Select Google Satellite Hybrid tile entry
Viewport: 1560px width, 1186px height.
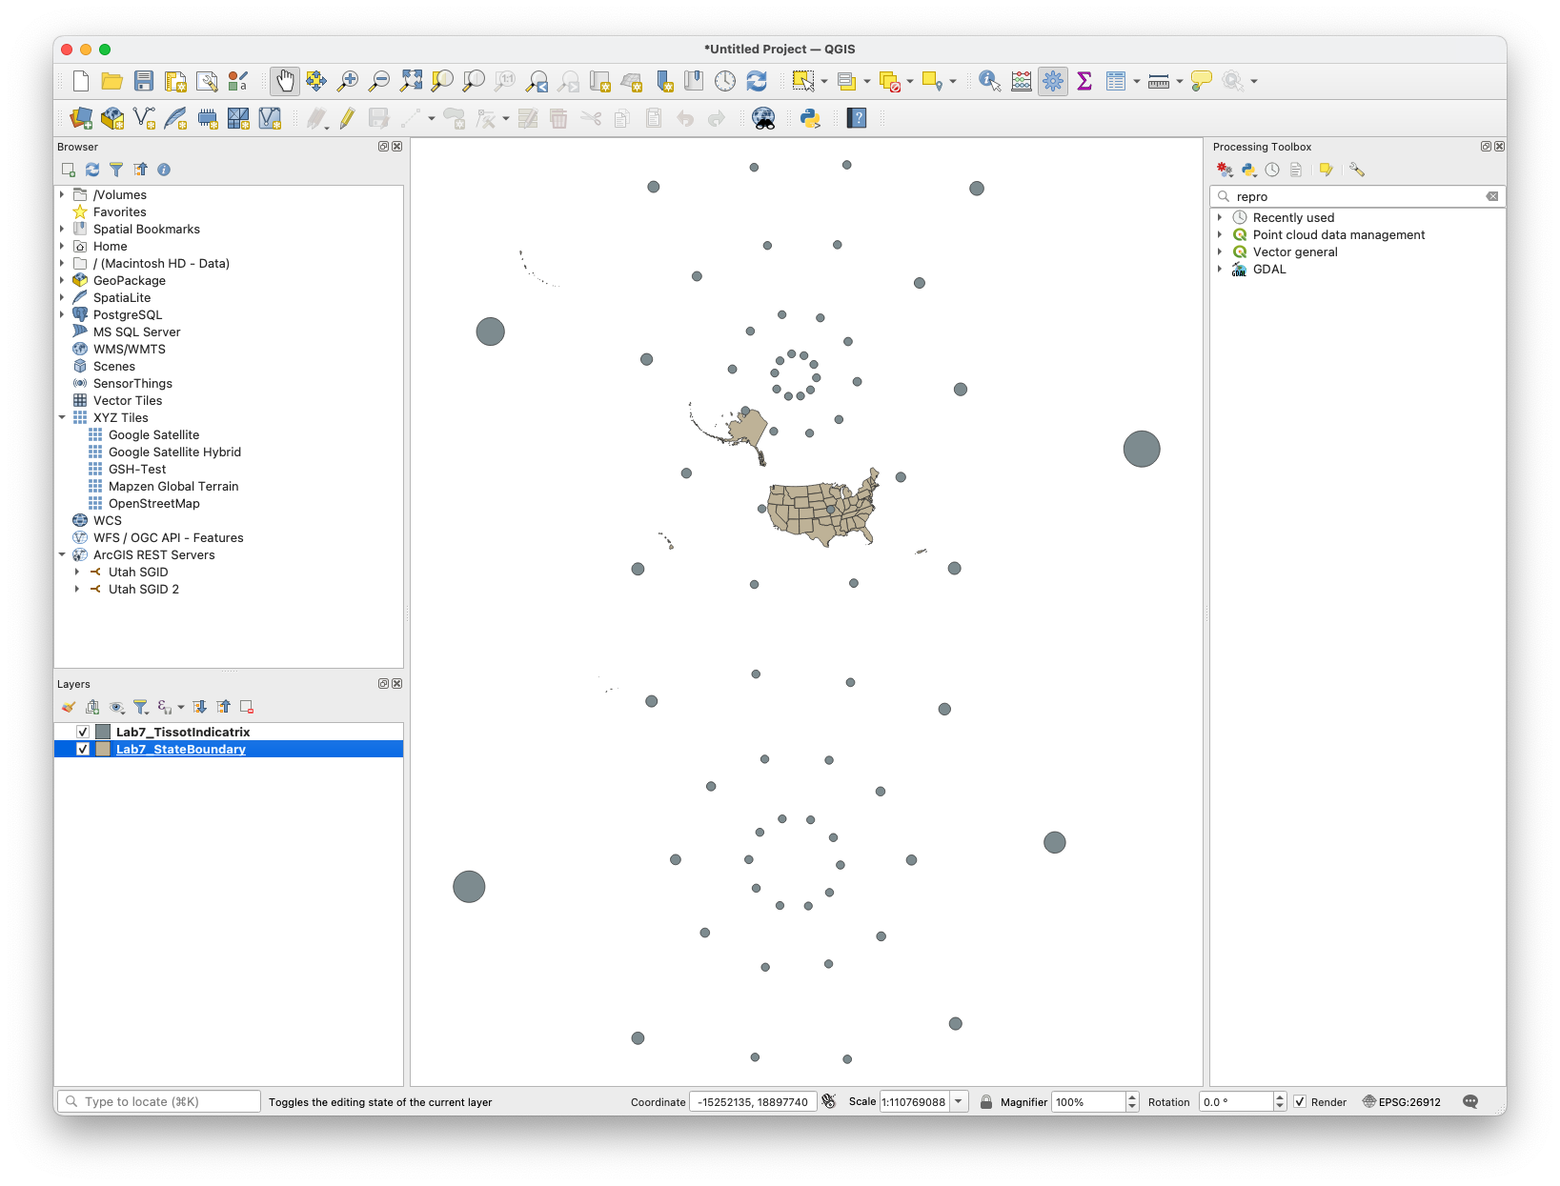[174, 452]
